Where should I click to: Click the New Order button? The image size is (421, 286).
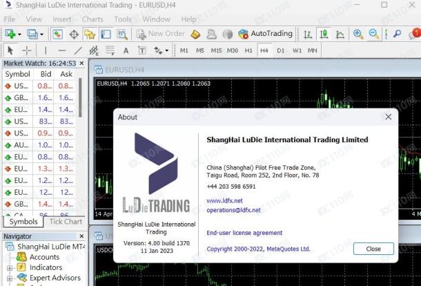coord(161,34)
